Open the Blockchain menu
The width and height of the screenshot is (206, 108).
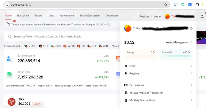coord(23,15)
